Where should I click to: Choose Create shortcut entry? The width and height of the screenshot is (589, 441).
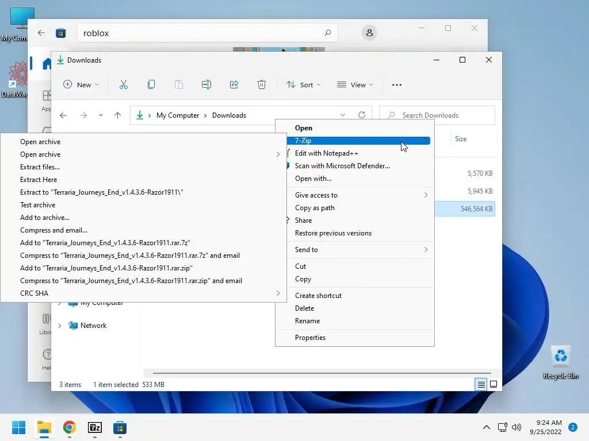tap(354, 296)
